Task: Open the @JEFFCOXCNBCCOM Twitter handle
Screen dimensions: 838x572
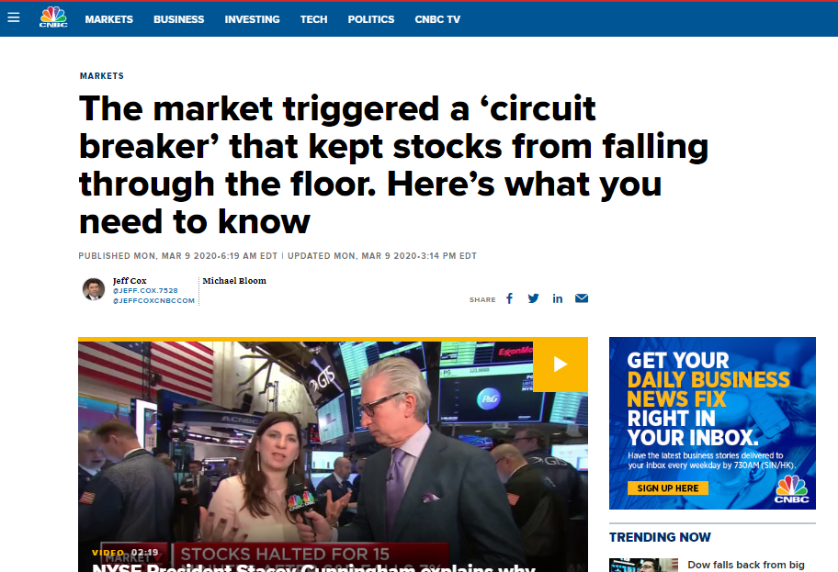Action: [154, 300]
